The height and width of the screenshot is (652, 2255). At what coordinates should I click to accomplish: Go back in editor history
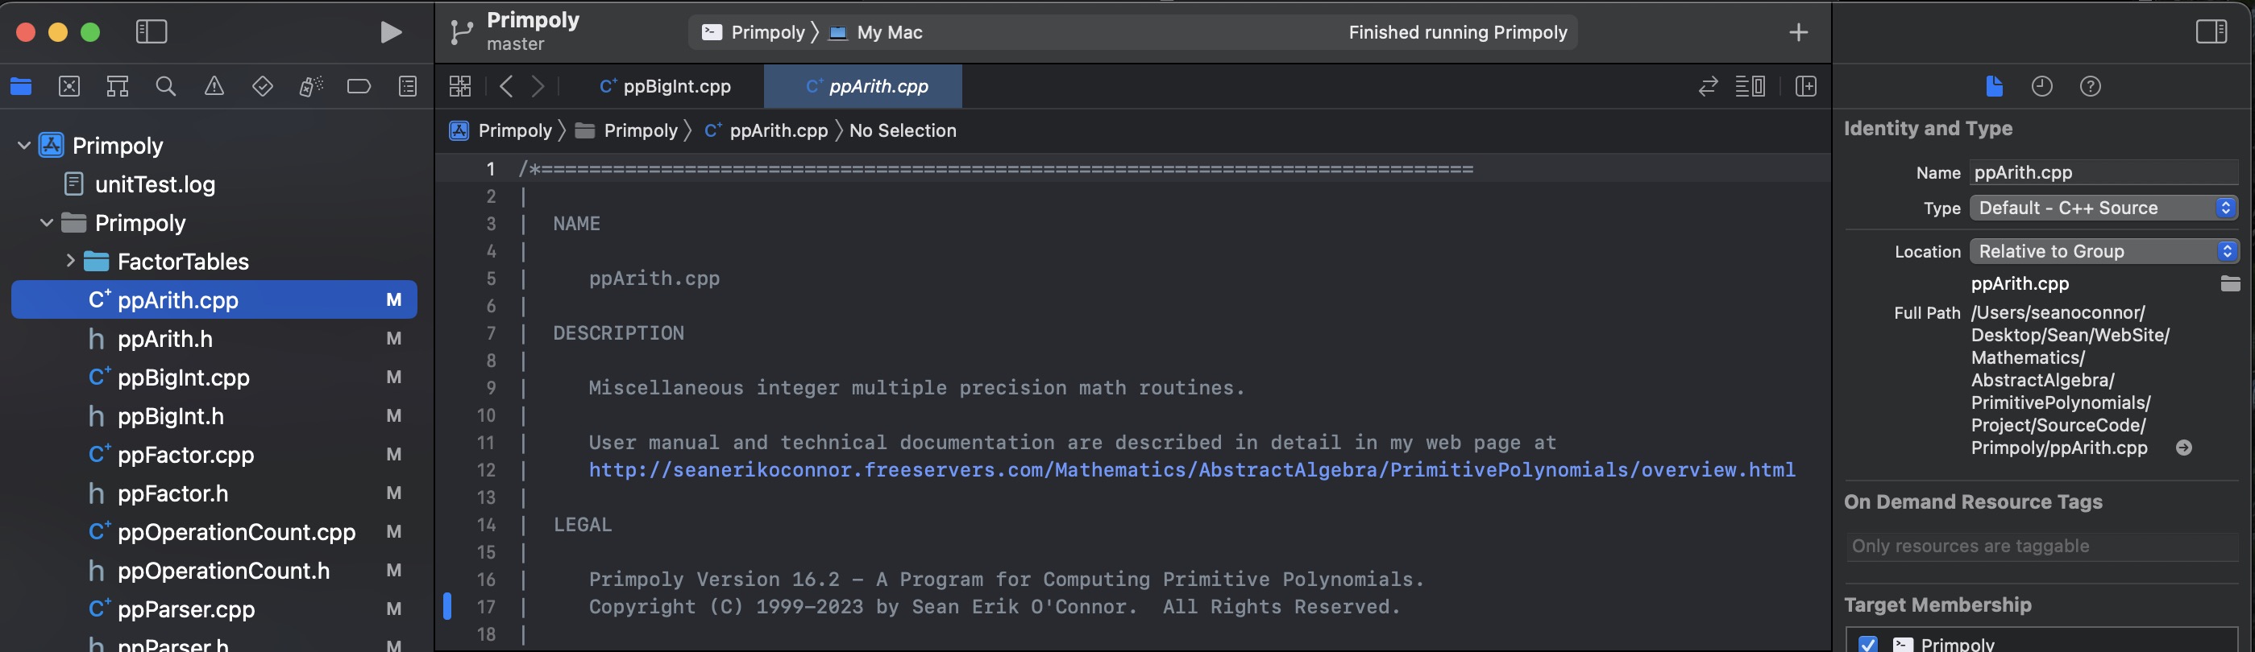click(x=506, y=86)
